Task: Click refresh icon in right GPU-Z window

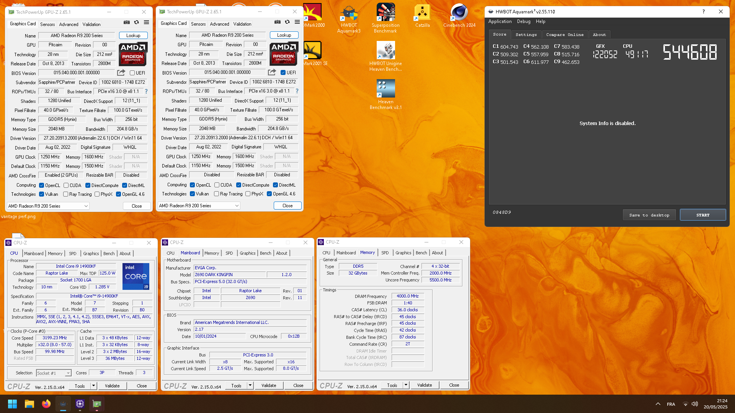Action: coord(287,22)
